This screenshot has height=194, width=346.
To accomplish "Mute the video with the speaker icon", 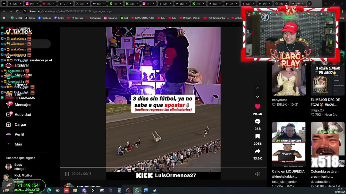I will 258,174.
